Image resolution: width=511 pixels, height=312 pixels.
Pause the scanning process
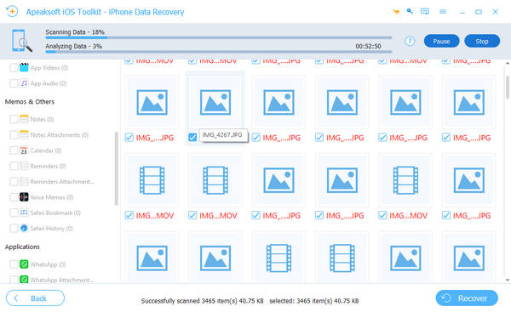tap(441, 42)
